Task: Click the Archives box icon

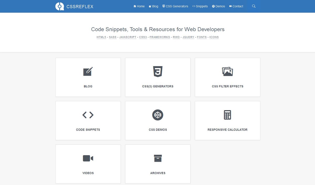Action: tap(158, 158)
